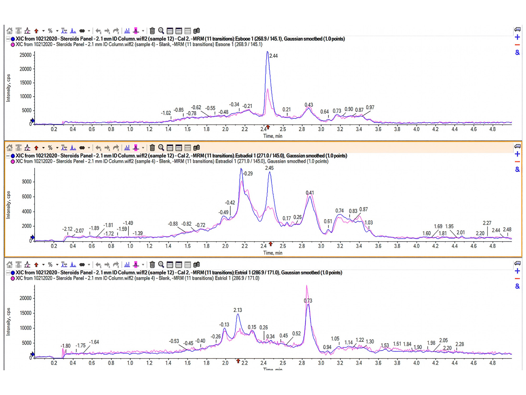
Task: Click the pink highlighted peak icon in the top pane
Action: (x=136, y=31)
